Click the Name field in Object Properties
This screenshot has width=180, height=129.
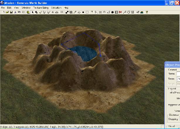coord(178,74)
